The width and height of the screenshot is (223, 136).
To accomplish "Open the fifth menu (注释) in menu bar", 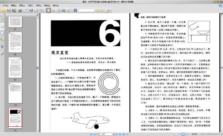I will coord(38,6).
